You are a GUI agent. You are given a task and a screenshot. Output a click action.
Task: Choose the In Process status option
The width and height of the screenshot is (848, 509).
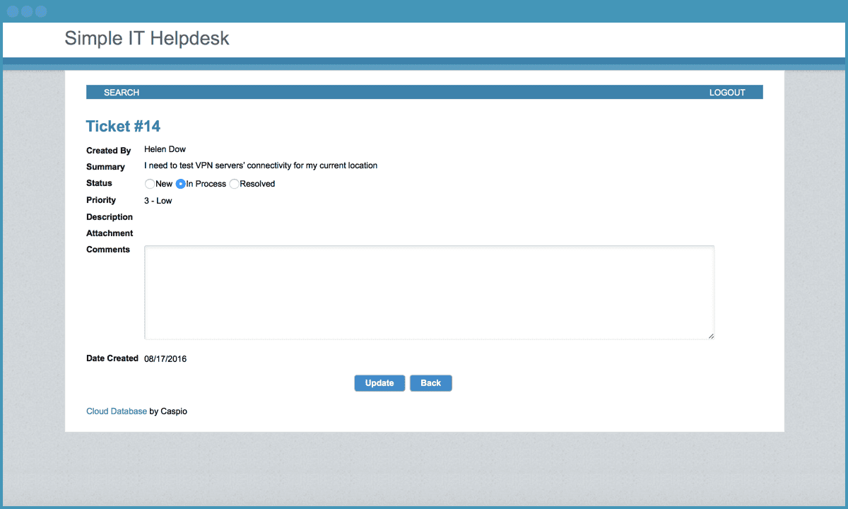(181, 184)
